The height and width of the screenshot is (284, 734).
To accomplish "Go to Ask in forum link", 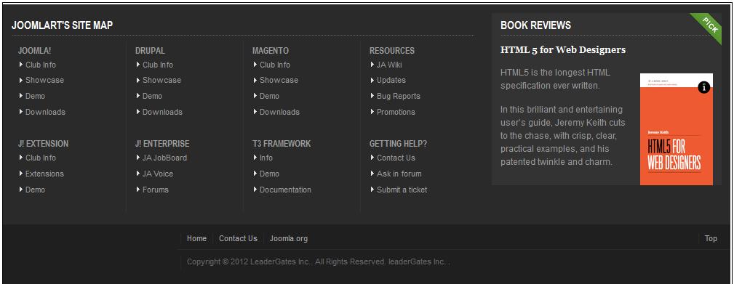I will pyautogui.click(x=399, y=174).
